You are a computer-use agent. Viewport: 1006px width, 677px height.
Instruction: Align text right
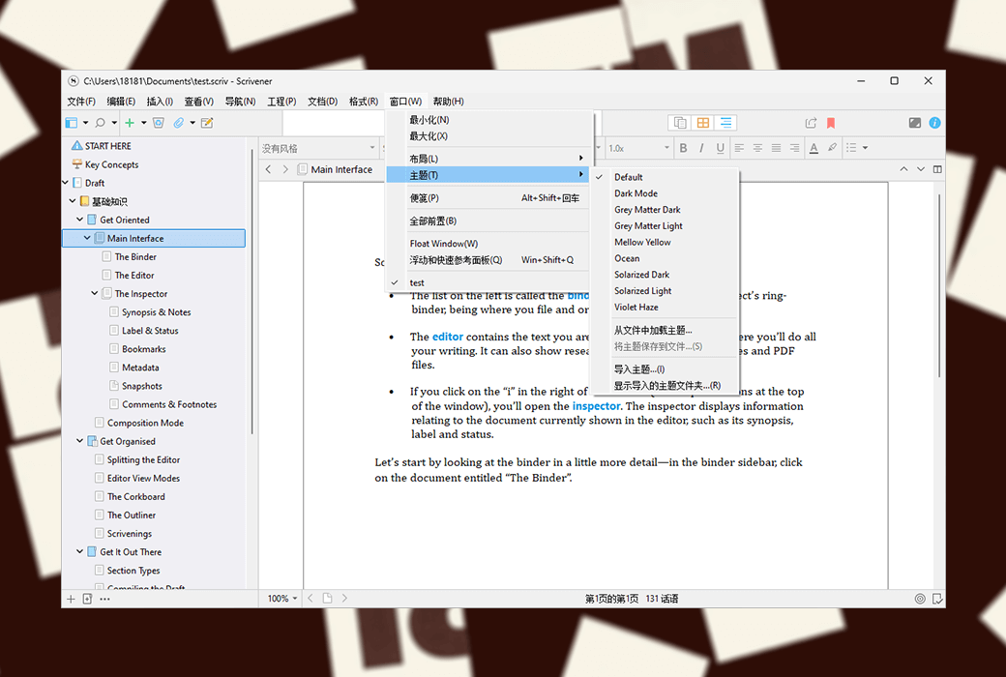pyautogui.click(x=795, y=148)
